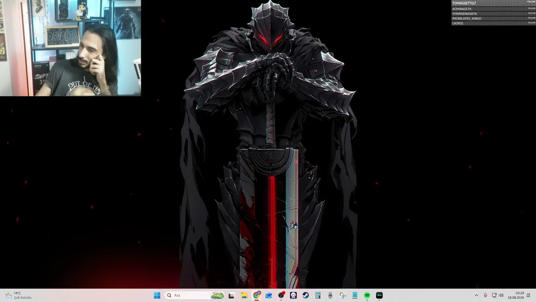
Task: Open the webcam app on the taskbar
Action: [x=294, y=295]
